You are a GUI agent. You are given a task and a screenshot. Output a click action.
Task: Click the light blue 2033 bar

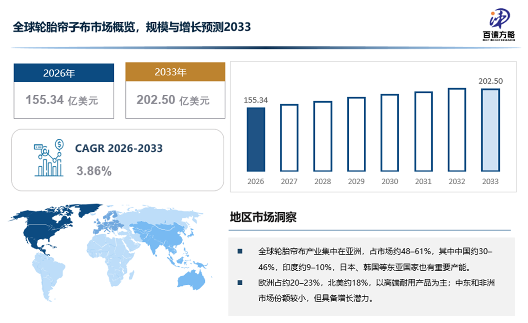coord(490,130)
